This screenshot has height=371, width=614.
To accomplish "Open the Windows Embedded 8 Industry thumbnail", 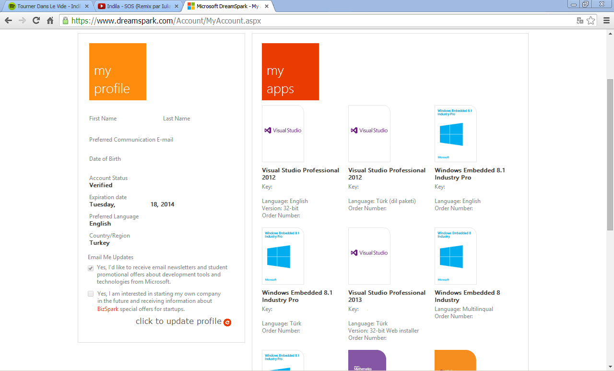I will pos(456,256).
